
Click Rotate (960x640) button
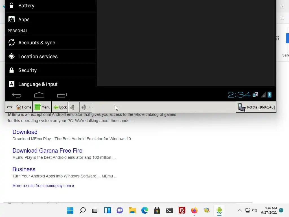pyautogui.click(x=256, y=107)
